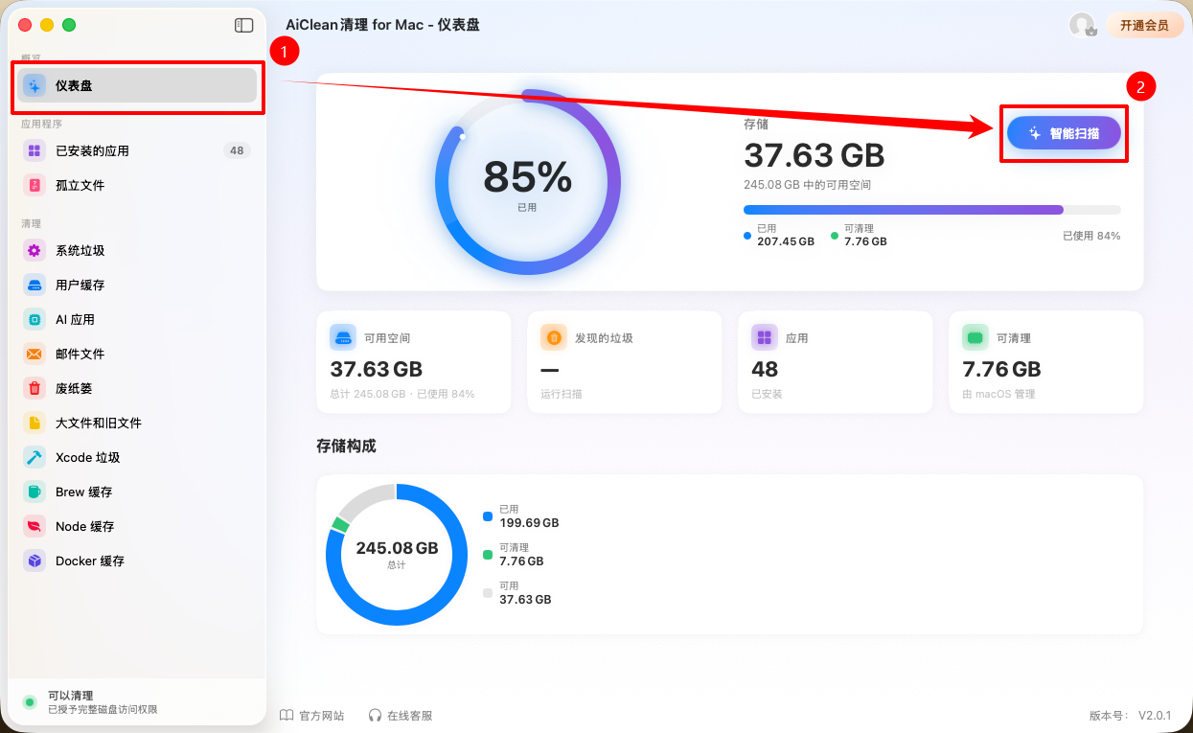Click the 开通会员 membership button
The width and height of the screenshot is (1193, 733).
click(x=1144, y=26)
